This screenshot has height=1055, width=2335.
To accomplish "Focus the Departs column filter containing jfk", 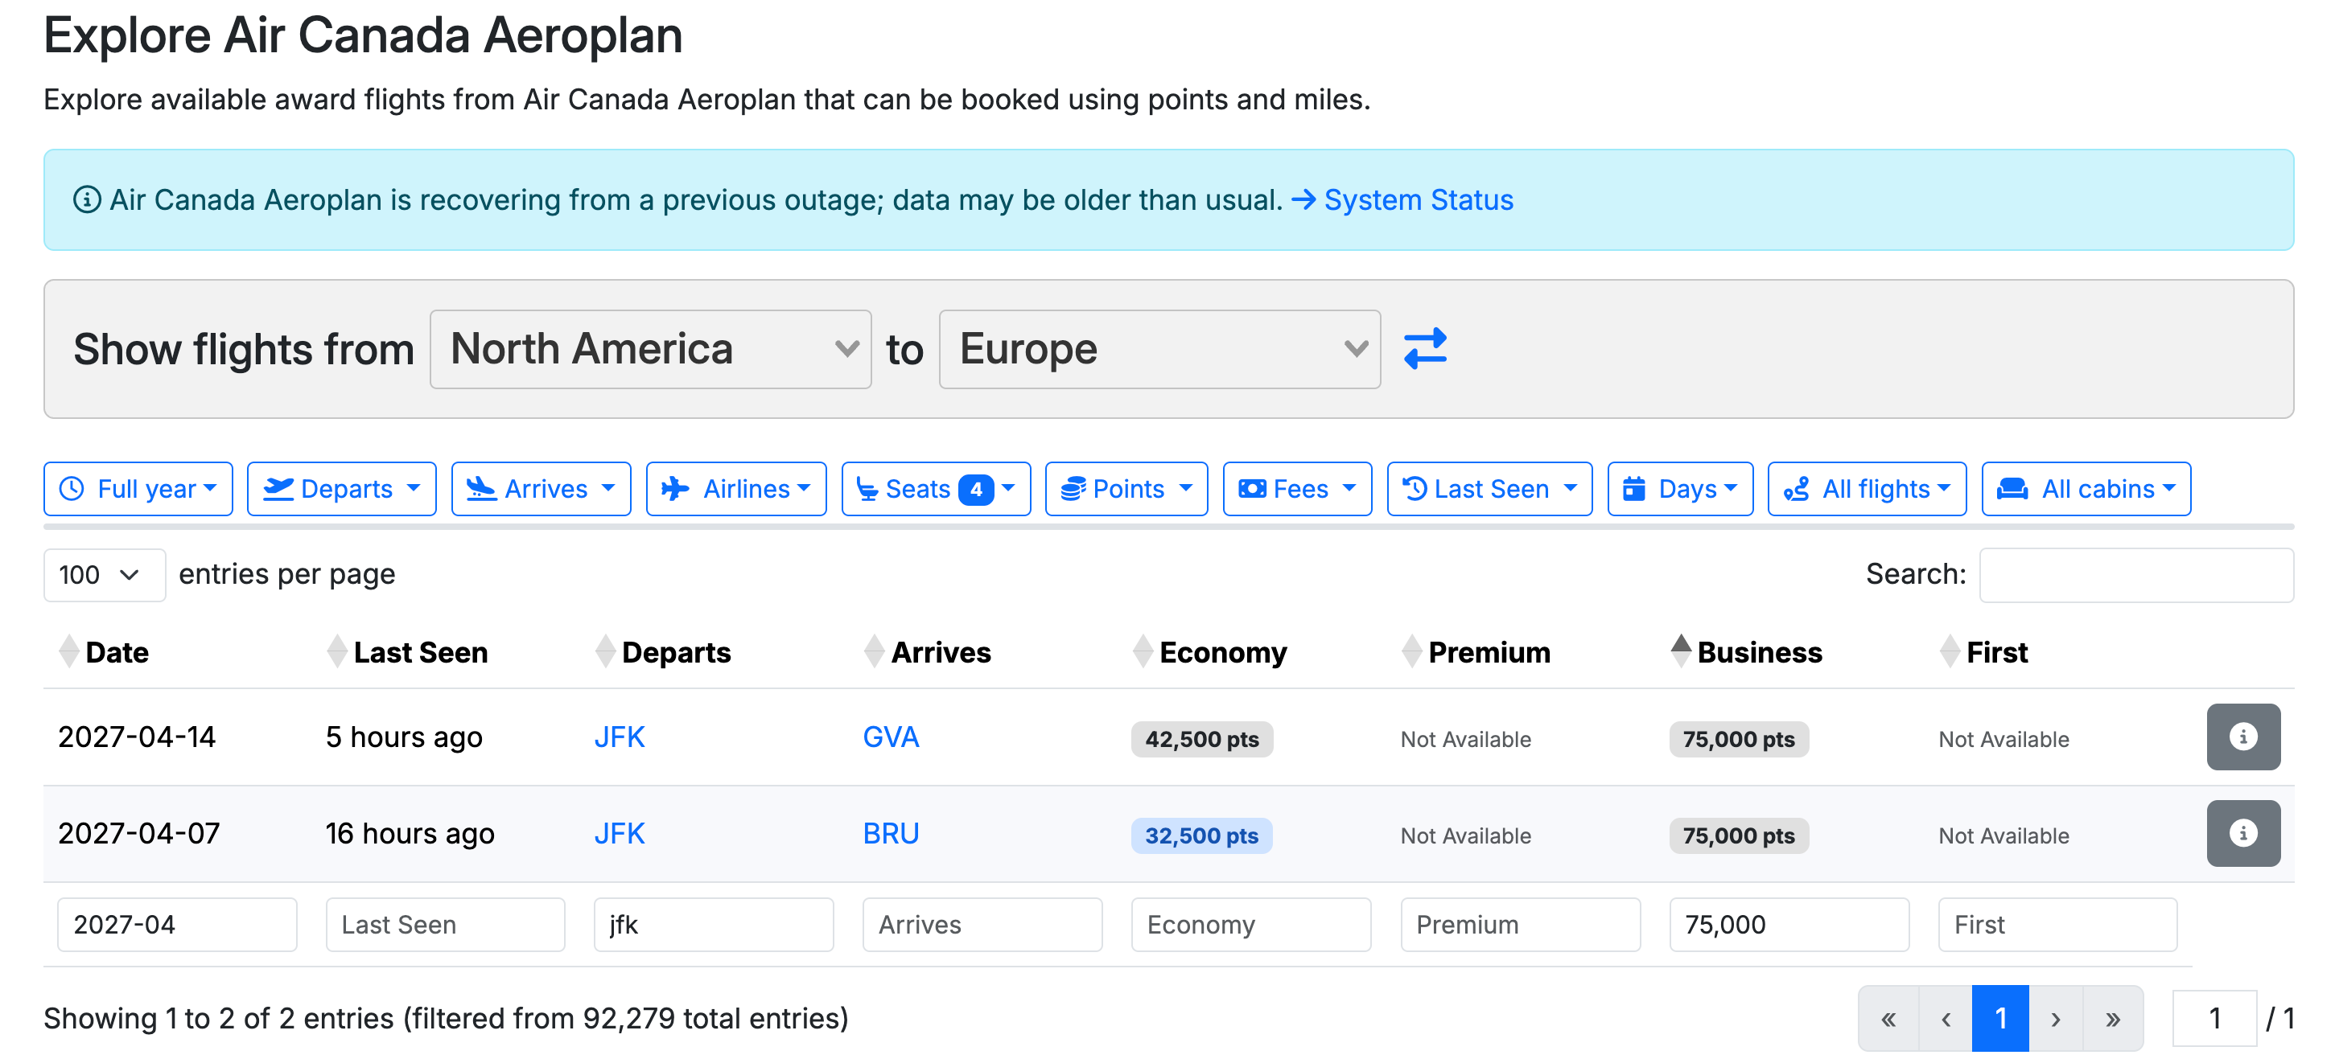I will 714,925.
